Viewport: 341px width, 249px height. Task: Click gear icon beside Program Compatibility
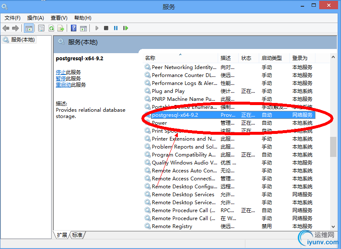click(148, 155)
